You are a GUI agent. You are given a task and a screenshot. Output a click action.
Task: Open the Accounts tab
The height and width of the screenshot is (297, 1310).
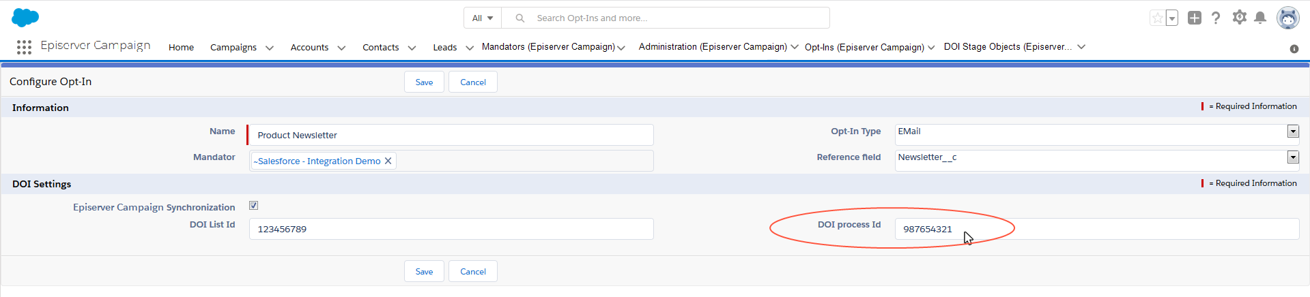(309, 47)
